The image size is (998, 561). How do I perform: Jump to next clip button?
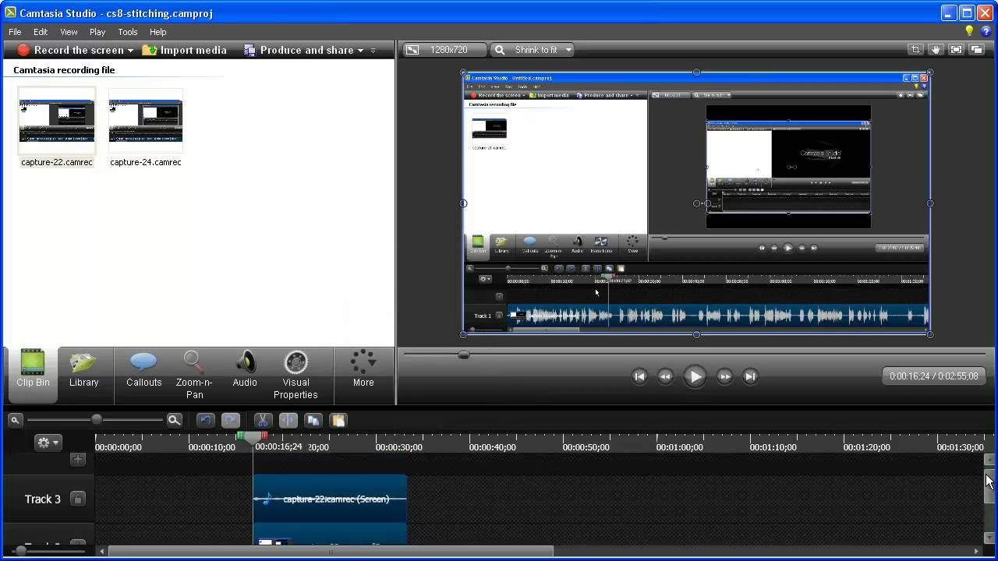click(x=750, y=376)
